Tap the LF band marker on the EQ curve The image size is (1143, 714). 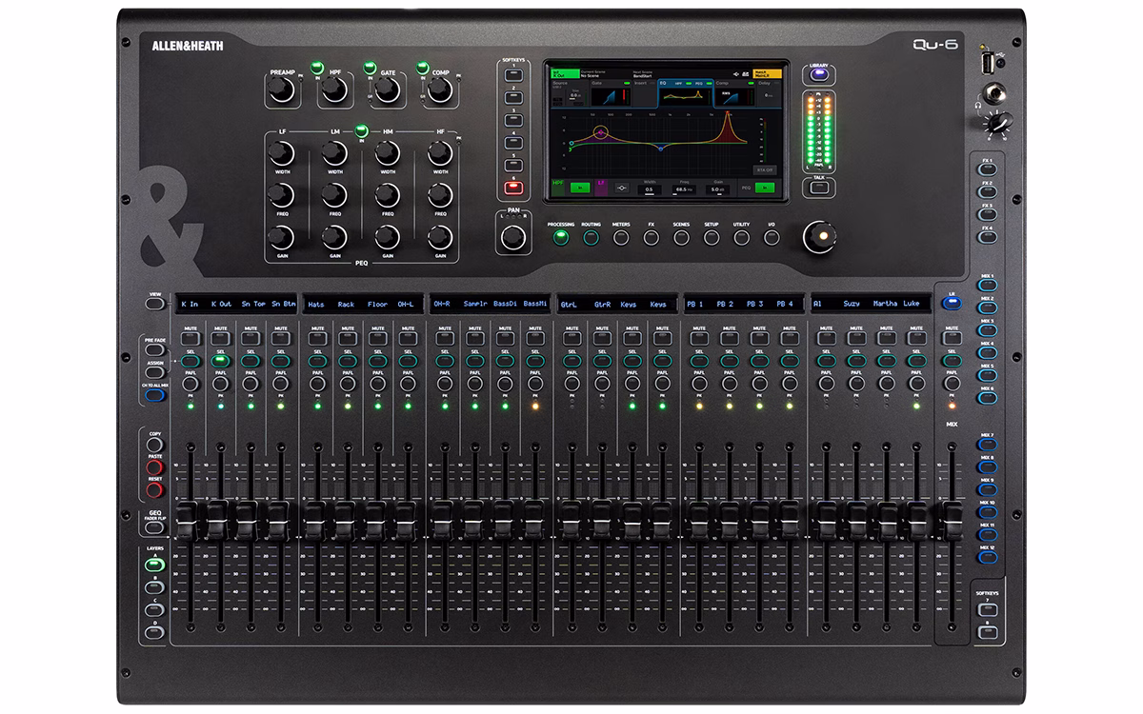(601, 130)
